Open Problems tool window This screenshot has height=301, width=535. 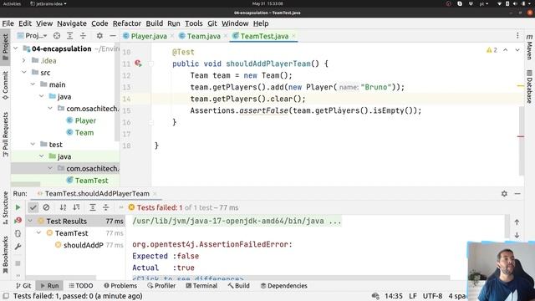pyautogui.click(x=120, y=286)
